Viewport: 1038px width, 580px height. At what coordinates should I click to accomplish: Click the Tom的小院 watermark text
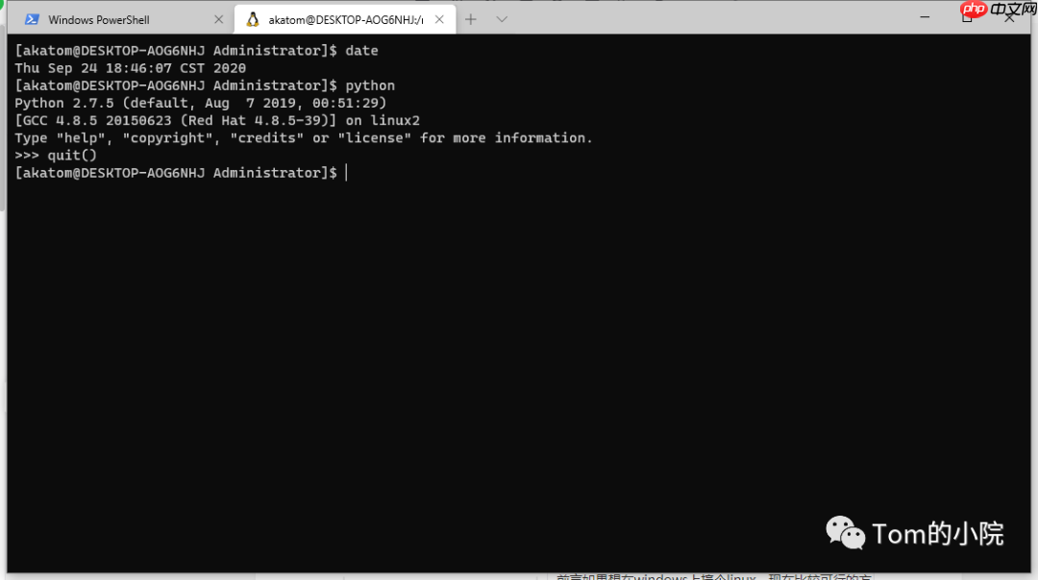point(937,533)
